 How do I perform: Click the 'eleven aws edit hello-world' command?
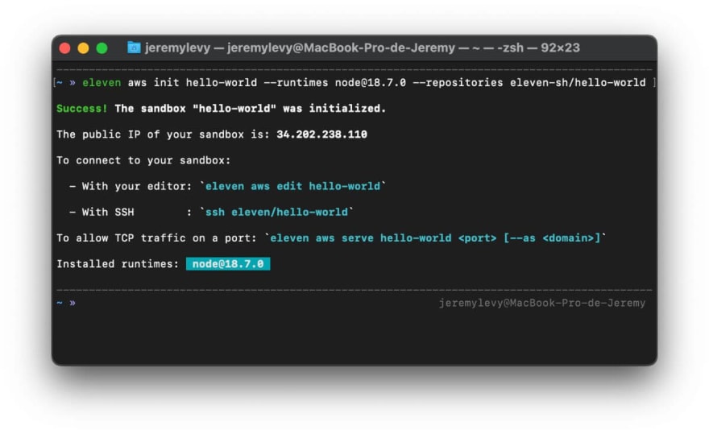pyautogui.click(x=293, y=186)
